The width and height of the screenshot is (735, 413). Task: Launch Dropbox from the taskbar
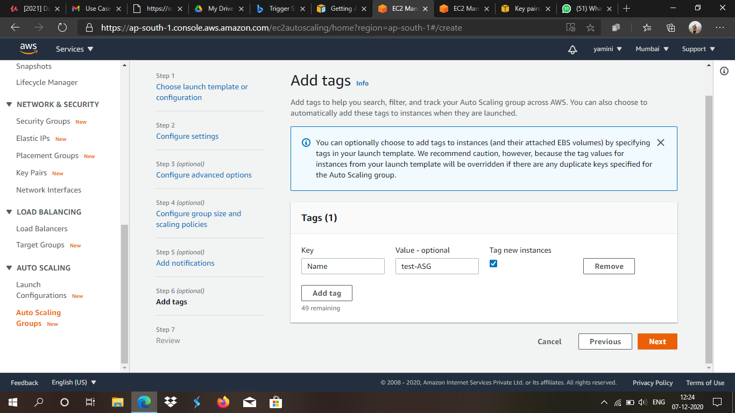coord(171,402)
